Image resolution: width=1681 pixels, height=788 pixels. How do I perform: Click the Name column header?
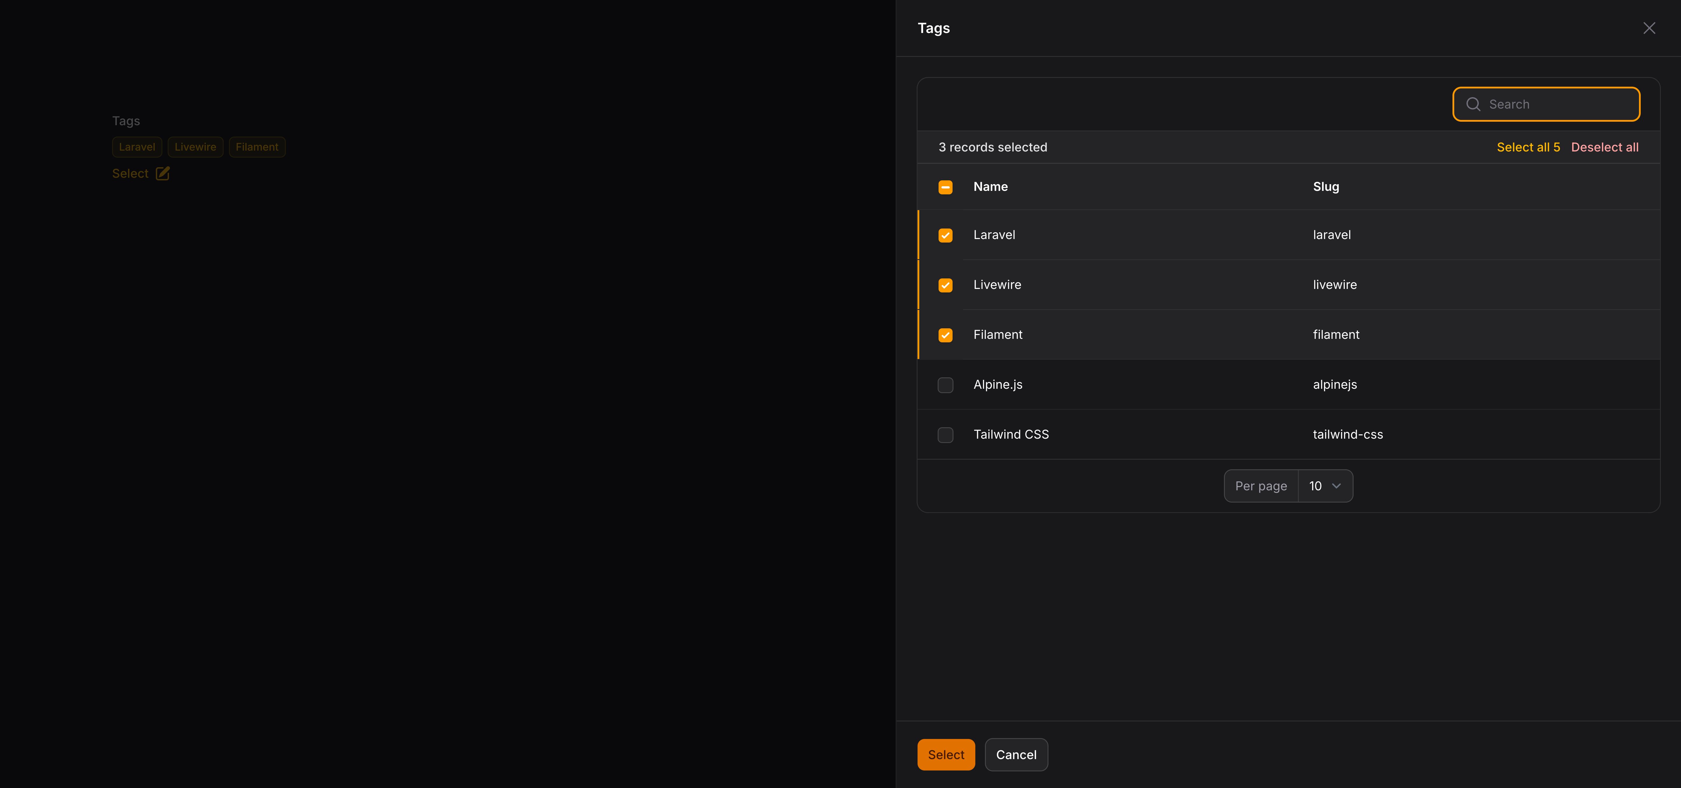click(x=990, y=186)
